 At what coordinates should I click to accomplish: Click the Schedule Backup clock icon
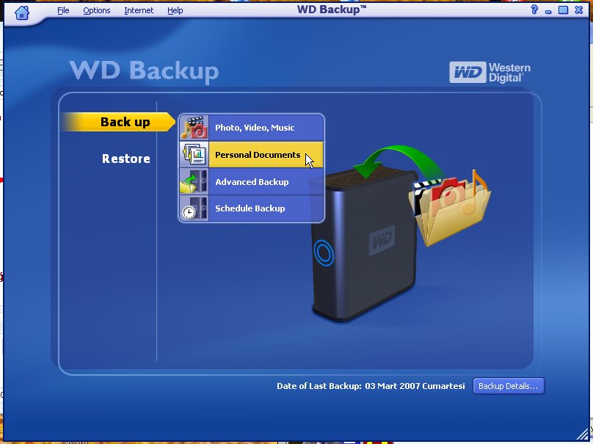click(x=194, y=208)
